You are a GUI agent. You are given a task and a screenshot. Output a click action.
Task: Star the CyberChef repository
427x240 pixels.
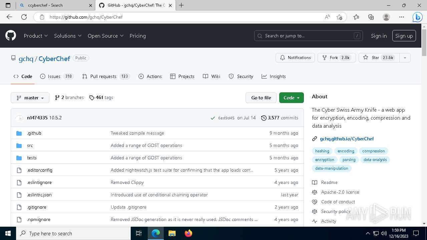point(379,58)
